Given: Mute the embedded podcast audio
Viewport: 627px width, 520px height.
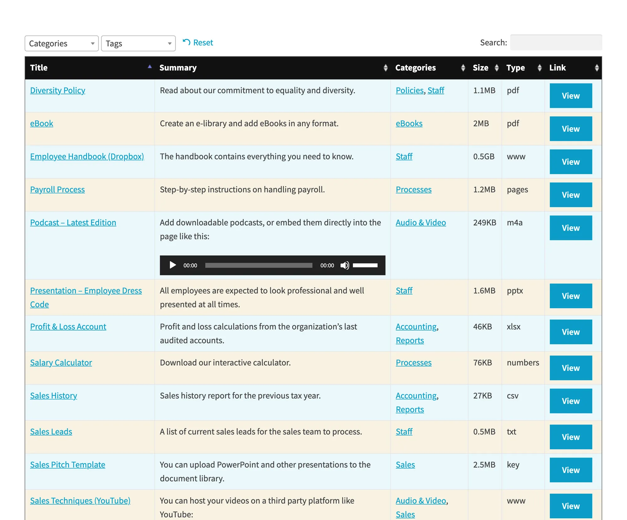Looking at the screenshot, I should click(x=345, y=265).
